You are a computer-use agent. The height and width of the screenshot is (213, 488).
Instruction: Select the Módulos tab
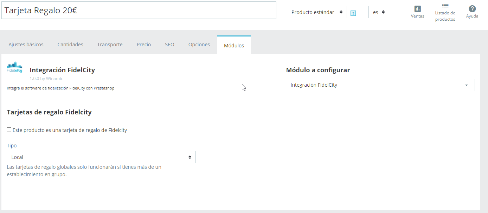(x=234, y=46)
